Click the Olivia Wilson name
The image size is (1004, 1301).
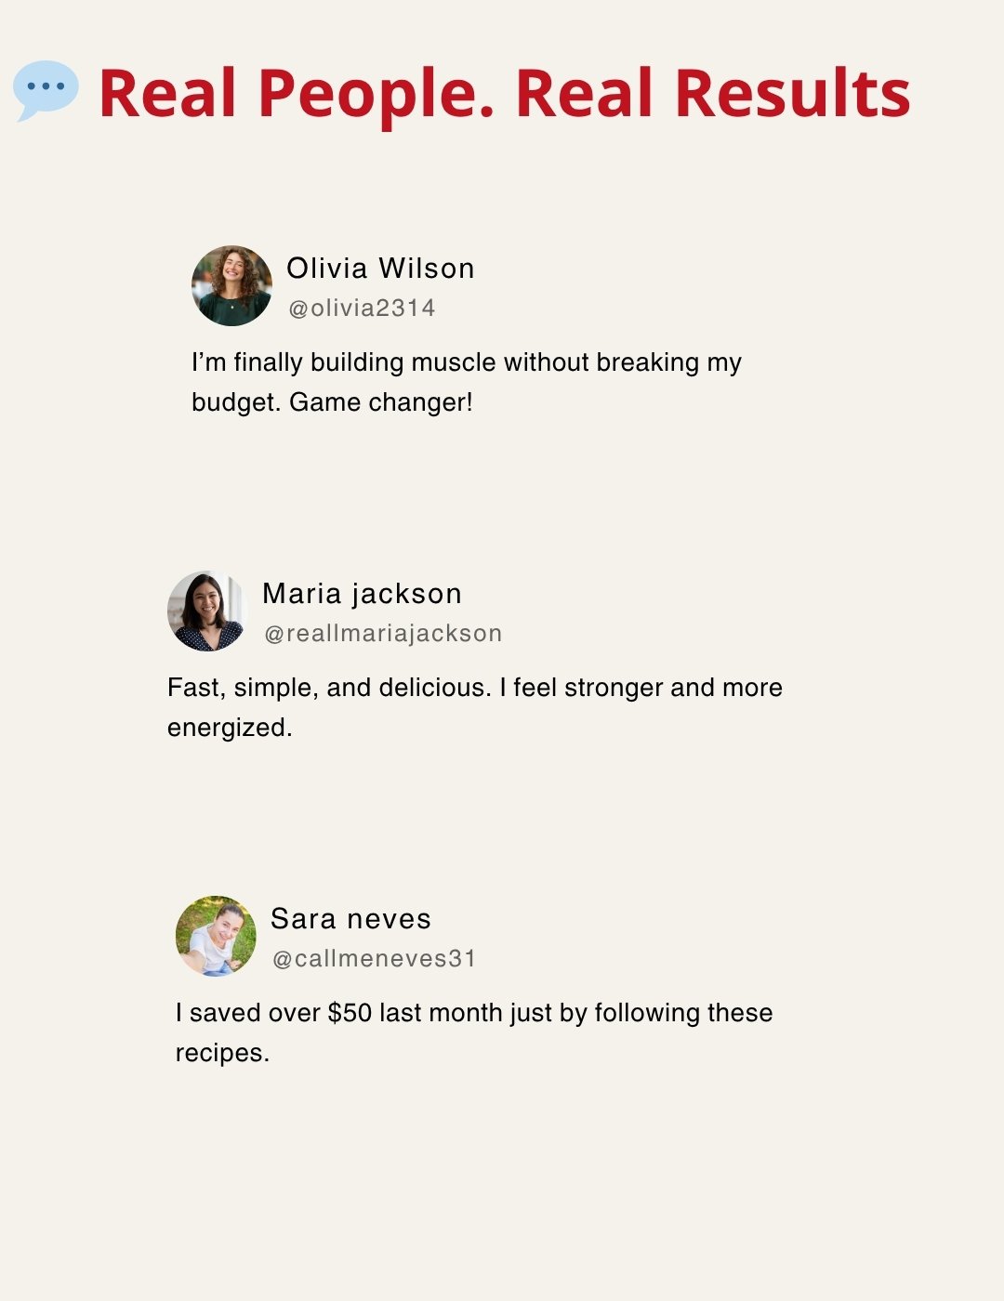(380, 269)
